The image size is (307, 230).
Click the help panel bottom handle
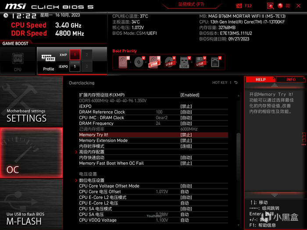click(x=275, y=195)
